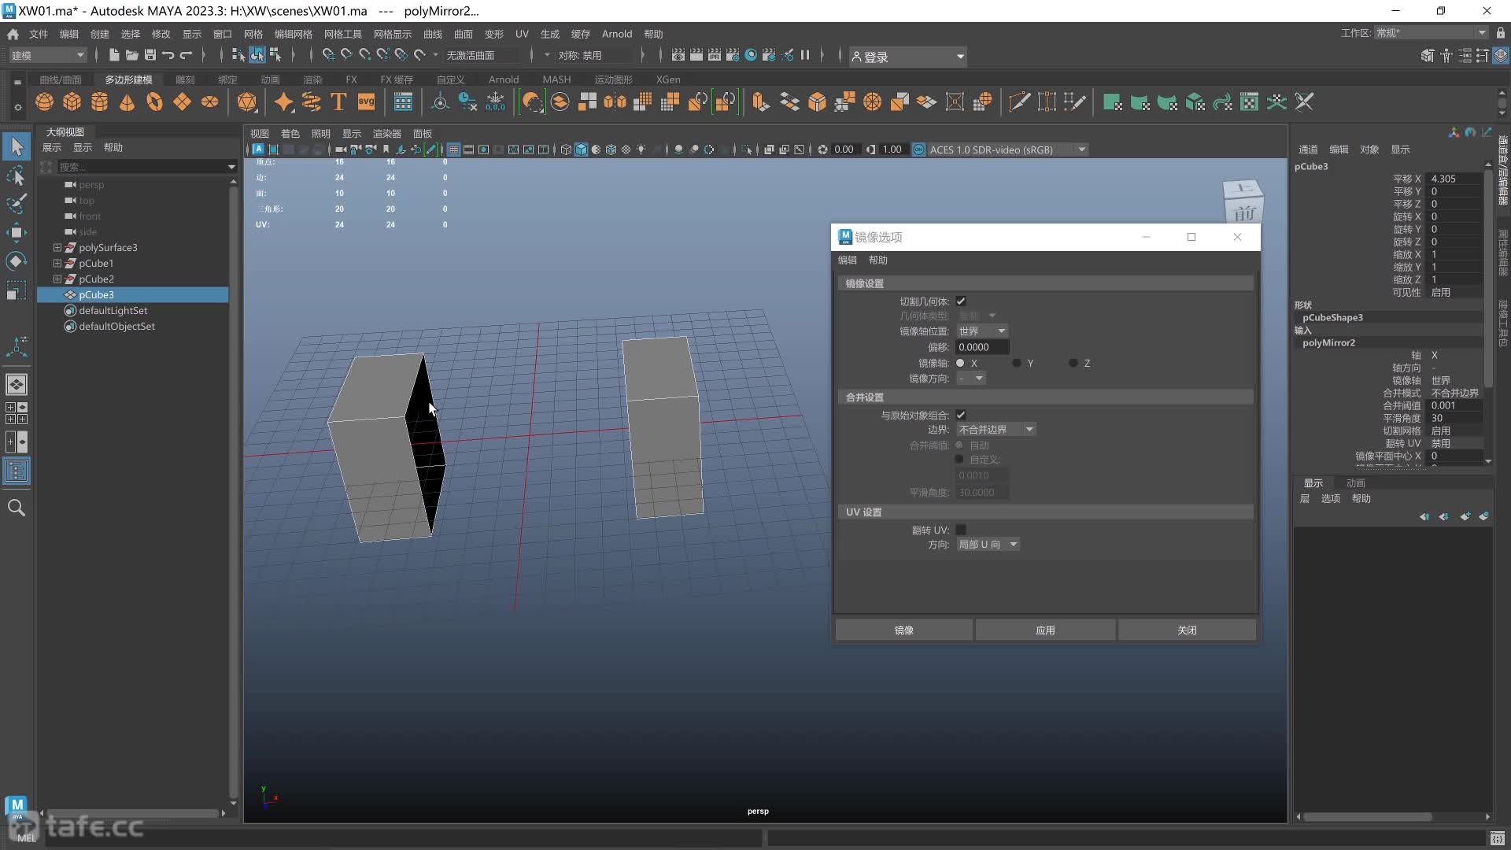Open the mirror axis position dropdown

coord(982,331)
